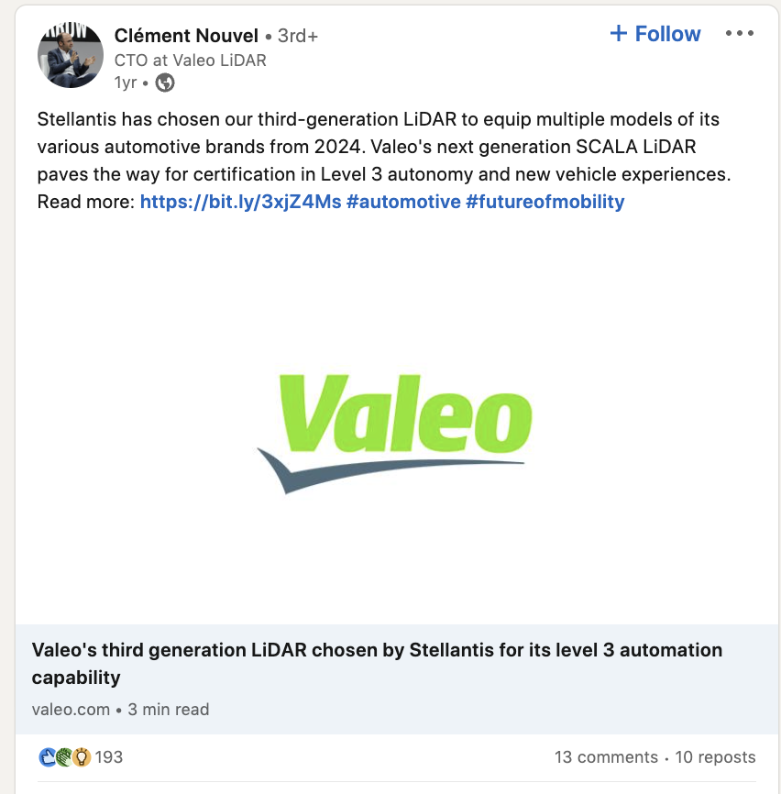Click the Insightful lightbulb reaction icon
The height and width of the screenshot is (794, 781).
click(82, 757)
